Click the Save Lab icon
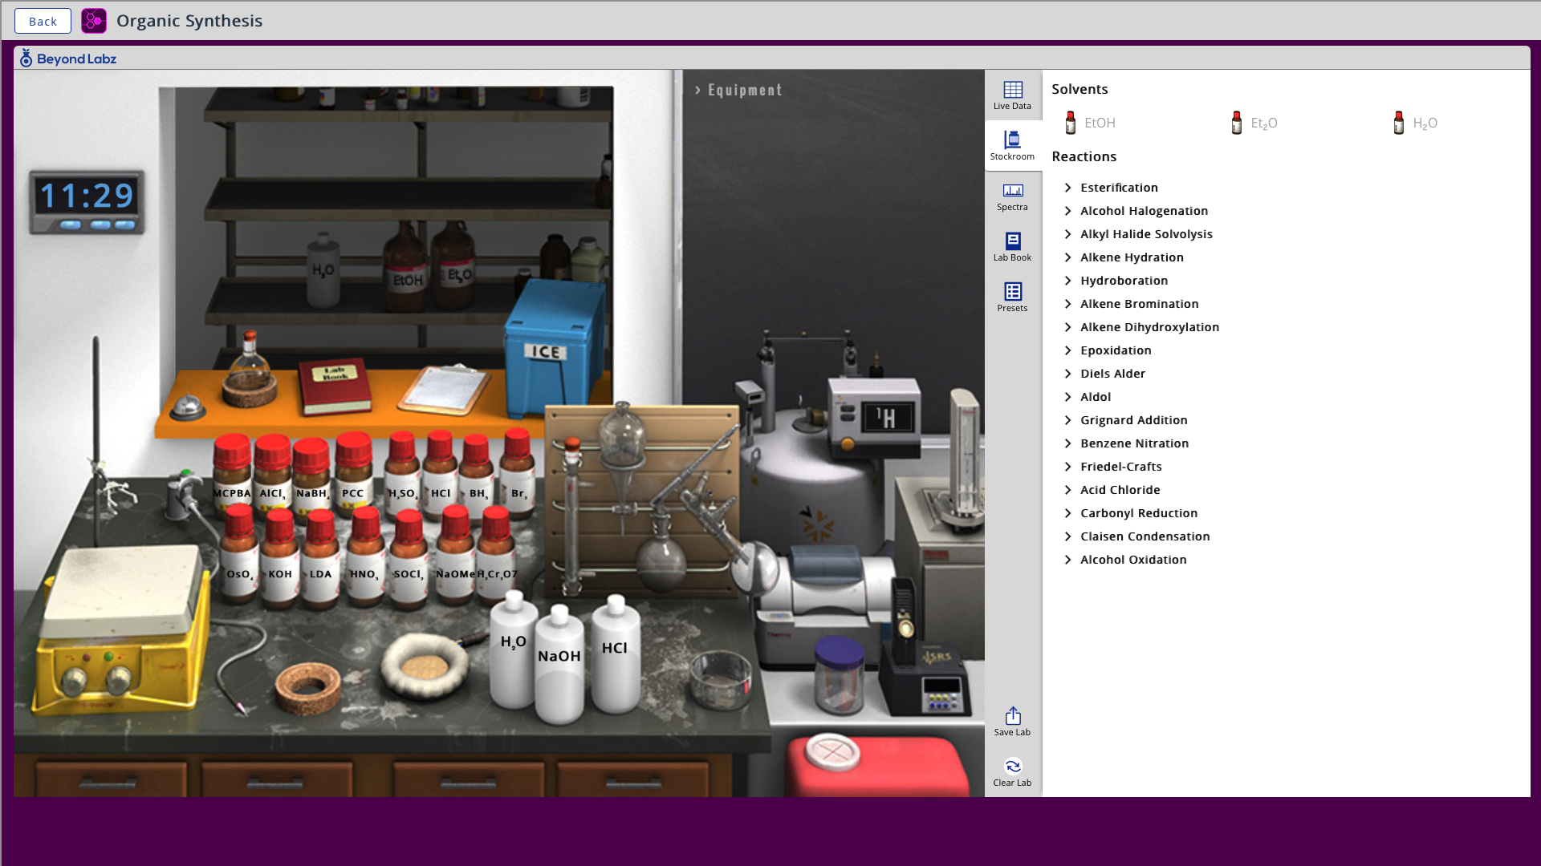The height and width of the screenshot is (866, 1541). 1012,722
